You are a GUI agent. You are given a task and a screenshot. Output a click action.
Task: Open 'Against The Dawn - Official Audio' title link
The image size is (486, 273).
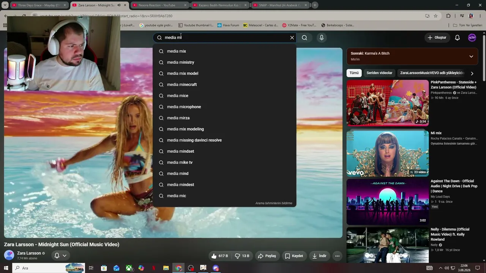click(454, 186)
